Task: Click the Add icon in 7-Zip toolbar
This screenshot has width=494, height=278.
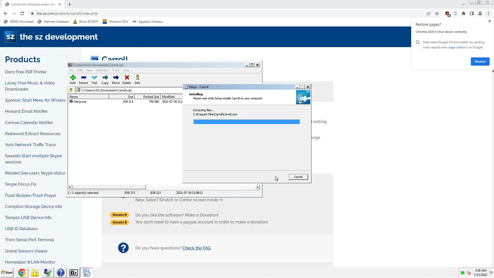Action: click(73, 79)
